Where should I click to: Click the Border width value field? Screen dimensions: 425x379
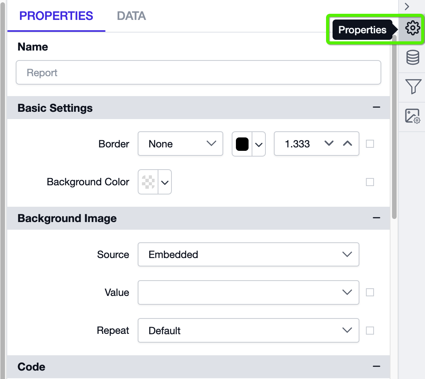tap(298, 144)
